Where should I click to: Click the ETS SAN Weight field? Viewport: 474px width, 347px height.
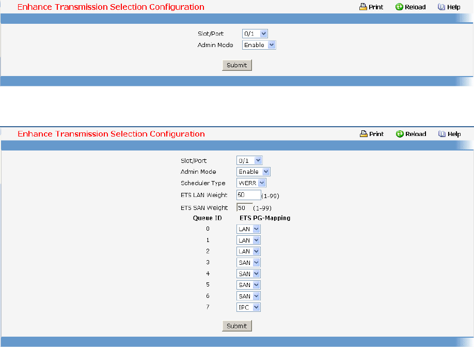[x=245, y=208]
